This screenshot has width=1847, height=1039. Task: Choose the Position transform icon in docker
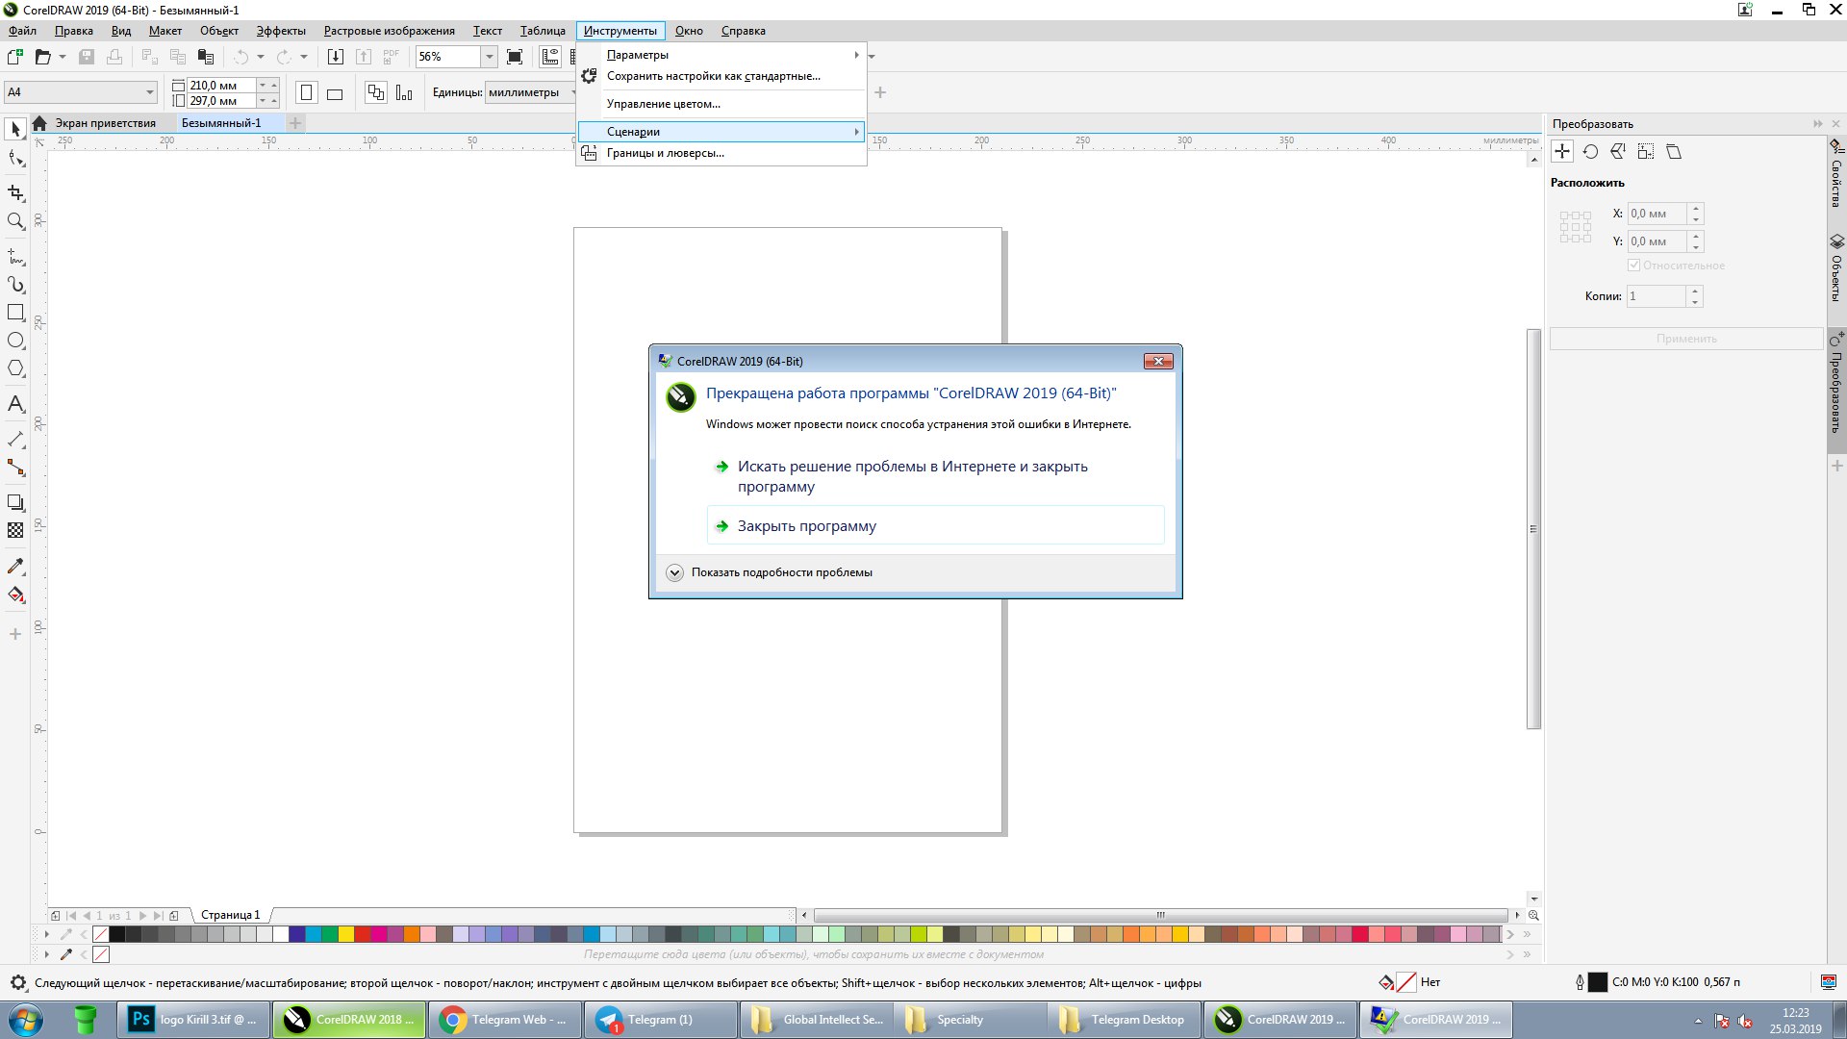[x=1562, y=152]
